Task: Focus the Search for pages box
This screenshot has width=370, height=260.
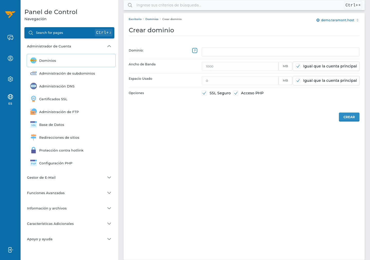Action: (x=69, y=33)
